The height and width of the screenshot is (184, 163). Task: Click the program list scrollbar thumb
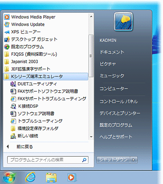click(91, 56)
